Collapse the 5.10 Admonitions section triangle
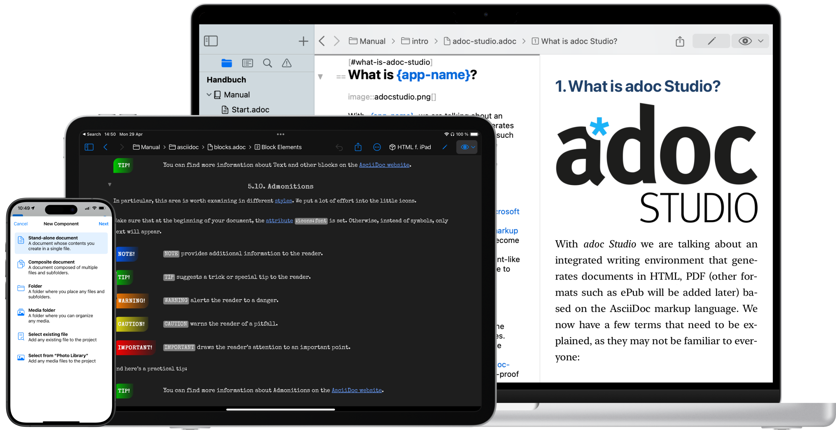Image resolution: width=836 pixels, height=433 pixels. point(110,185)
